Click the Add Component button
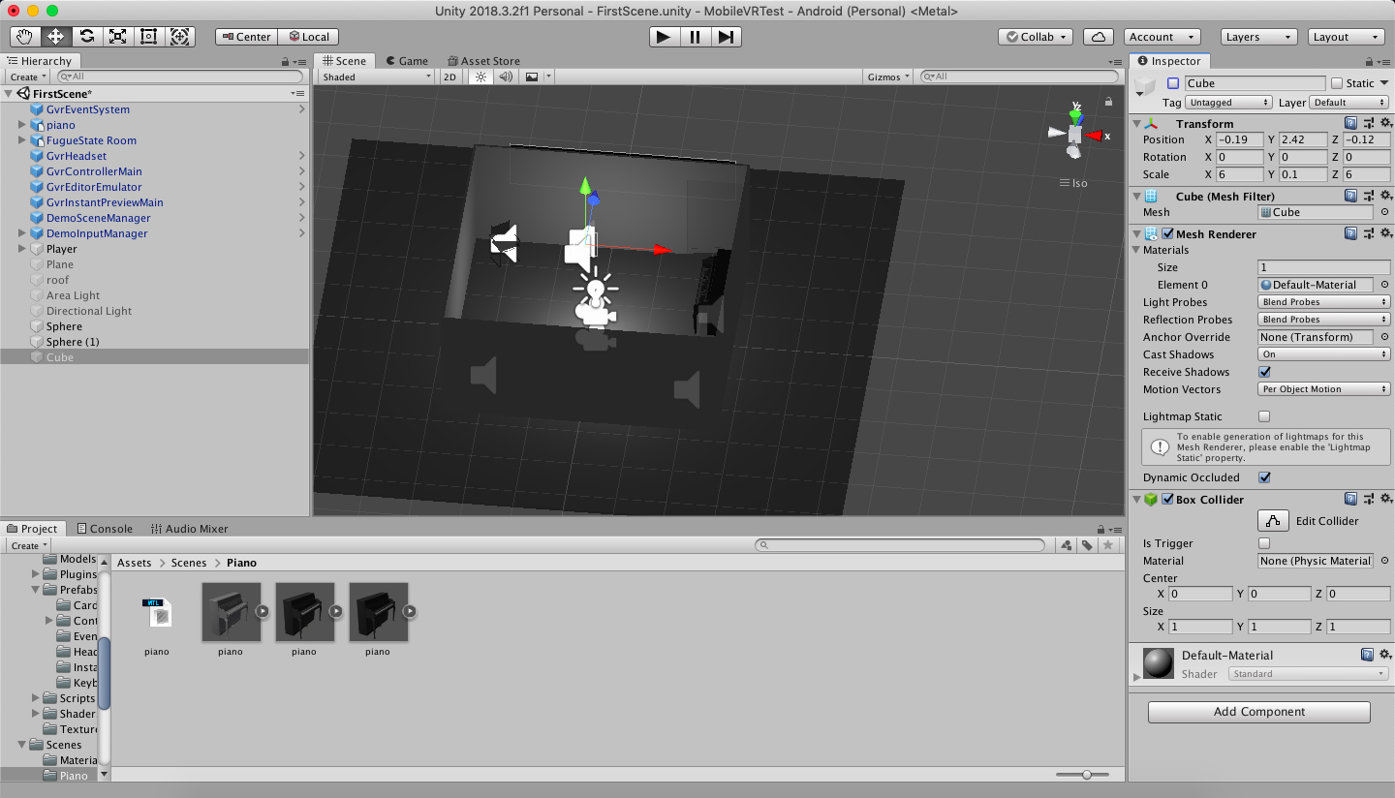1395x798 pixels. (x=1258, y=712)
